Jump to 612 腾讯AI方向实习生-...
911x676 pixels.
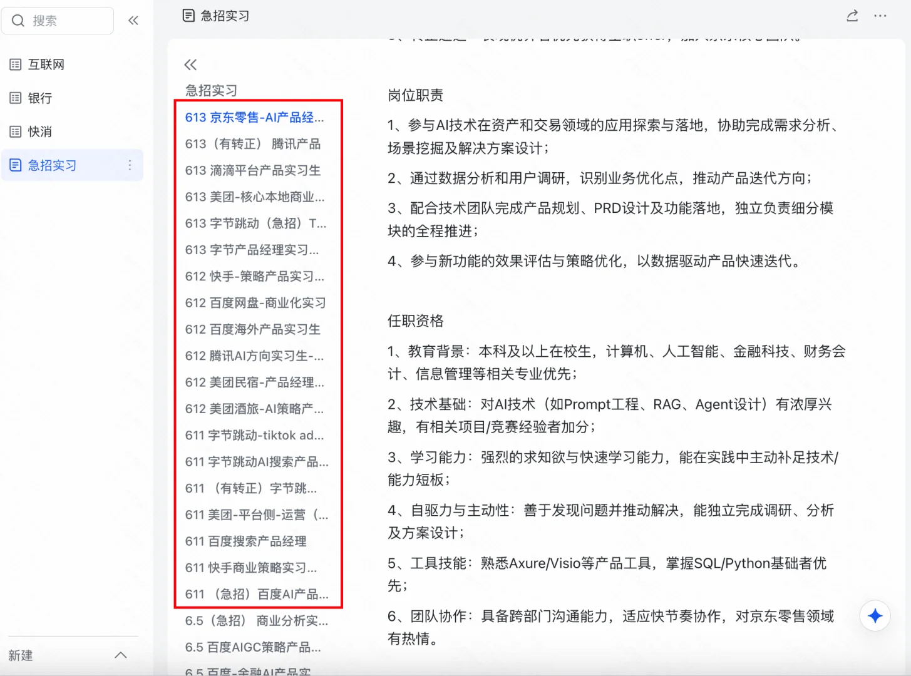pyautogui.click(x=254, y=356)
